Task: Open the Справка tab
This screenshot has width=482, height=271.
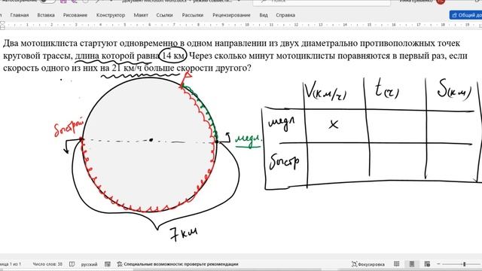Action: pyautogui.click(x=285, y=15)
